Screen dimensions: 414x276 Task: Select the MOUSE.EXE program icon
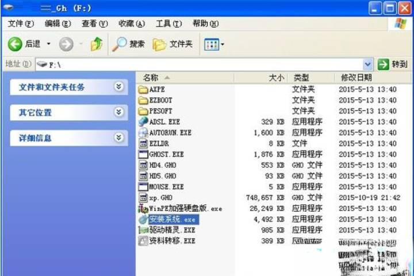[143, 187]
